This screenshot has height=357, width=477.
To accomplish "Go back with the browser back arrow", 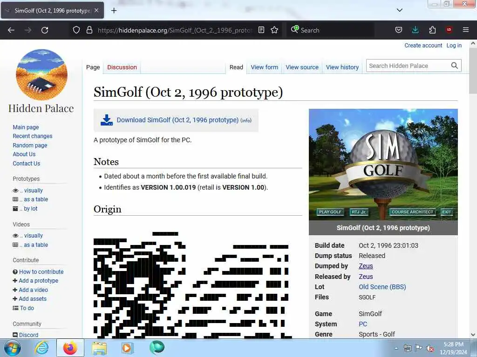I will [11, 30].
